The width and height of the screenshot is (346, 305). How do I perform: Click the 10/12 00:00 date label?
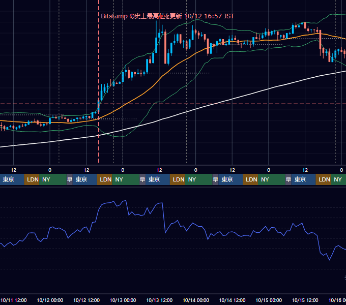(x=50, y=300)
